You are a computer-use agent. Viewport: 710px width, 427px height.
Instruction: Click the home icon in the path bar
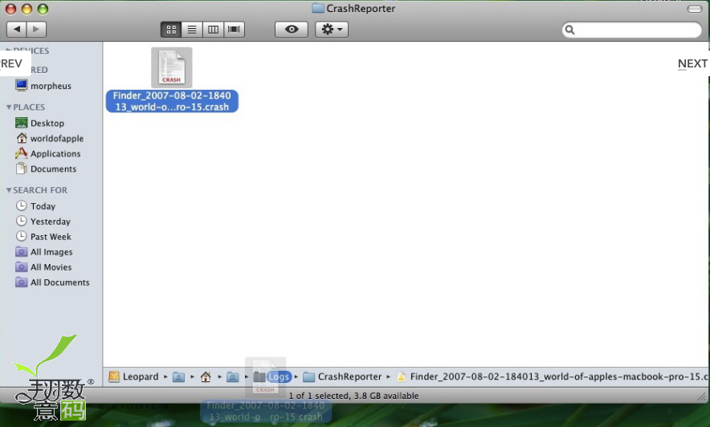pyautogui.click(x=206, y=376)
